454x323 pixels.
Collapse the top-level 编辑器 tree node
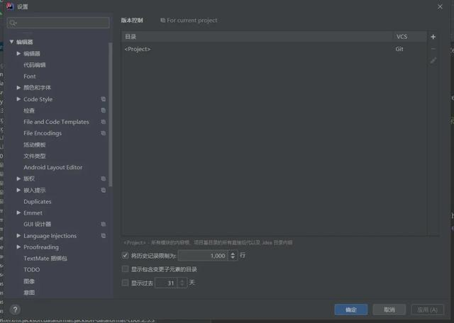coord(11,42)
